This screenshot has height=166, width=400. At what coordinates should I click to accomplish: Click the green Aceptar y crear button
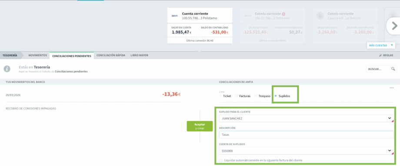pos(200,126)
